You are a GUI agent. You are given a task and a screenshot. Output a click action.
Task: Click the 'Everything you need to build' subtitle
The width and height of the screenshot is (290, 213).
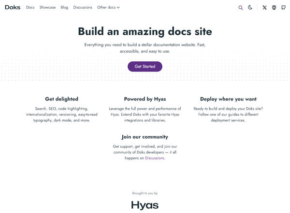[x=145, y=48]
